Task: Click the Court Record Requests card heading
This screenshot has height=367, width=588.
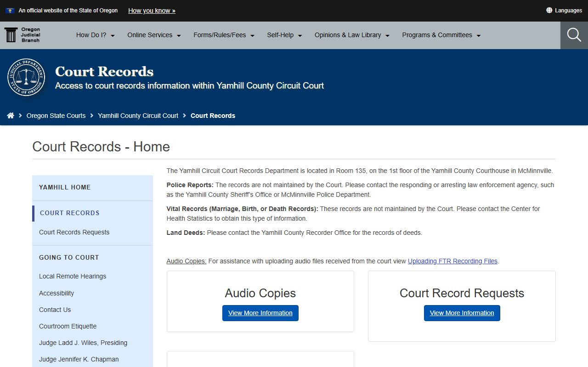Action: click(462, 293)
